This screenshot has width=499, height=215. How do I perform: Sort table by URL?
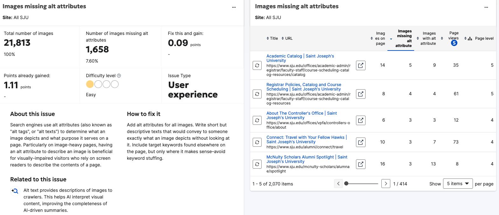click(x=287, y=38)
